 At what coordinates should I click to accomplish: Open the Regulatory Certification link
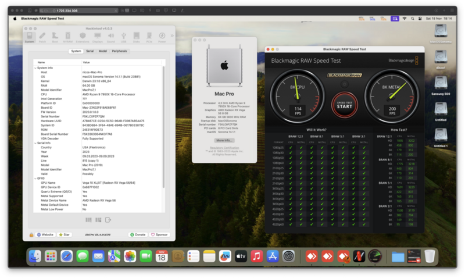224,148
